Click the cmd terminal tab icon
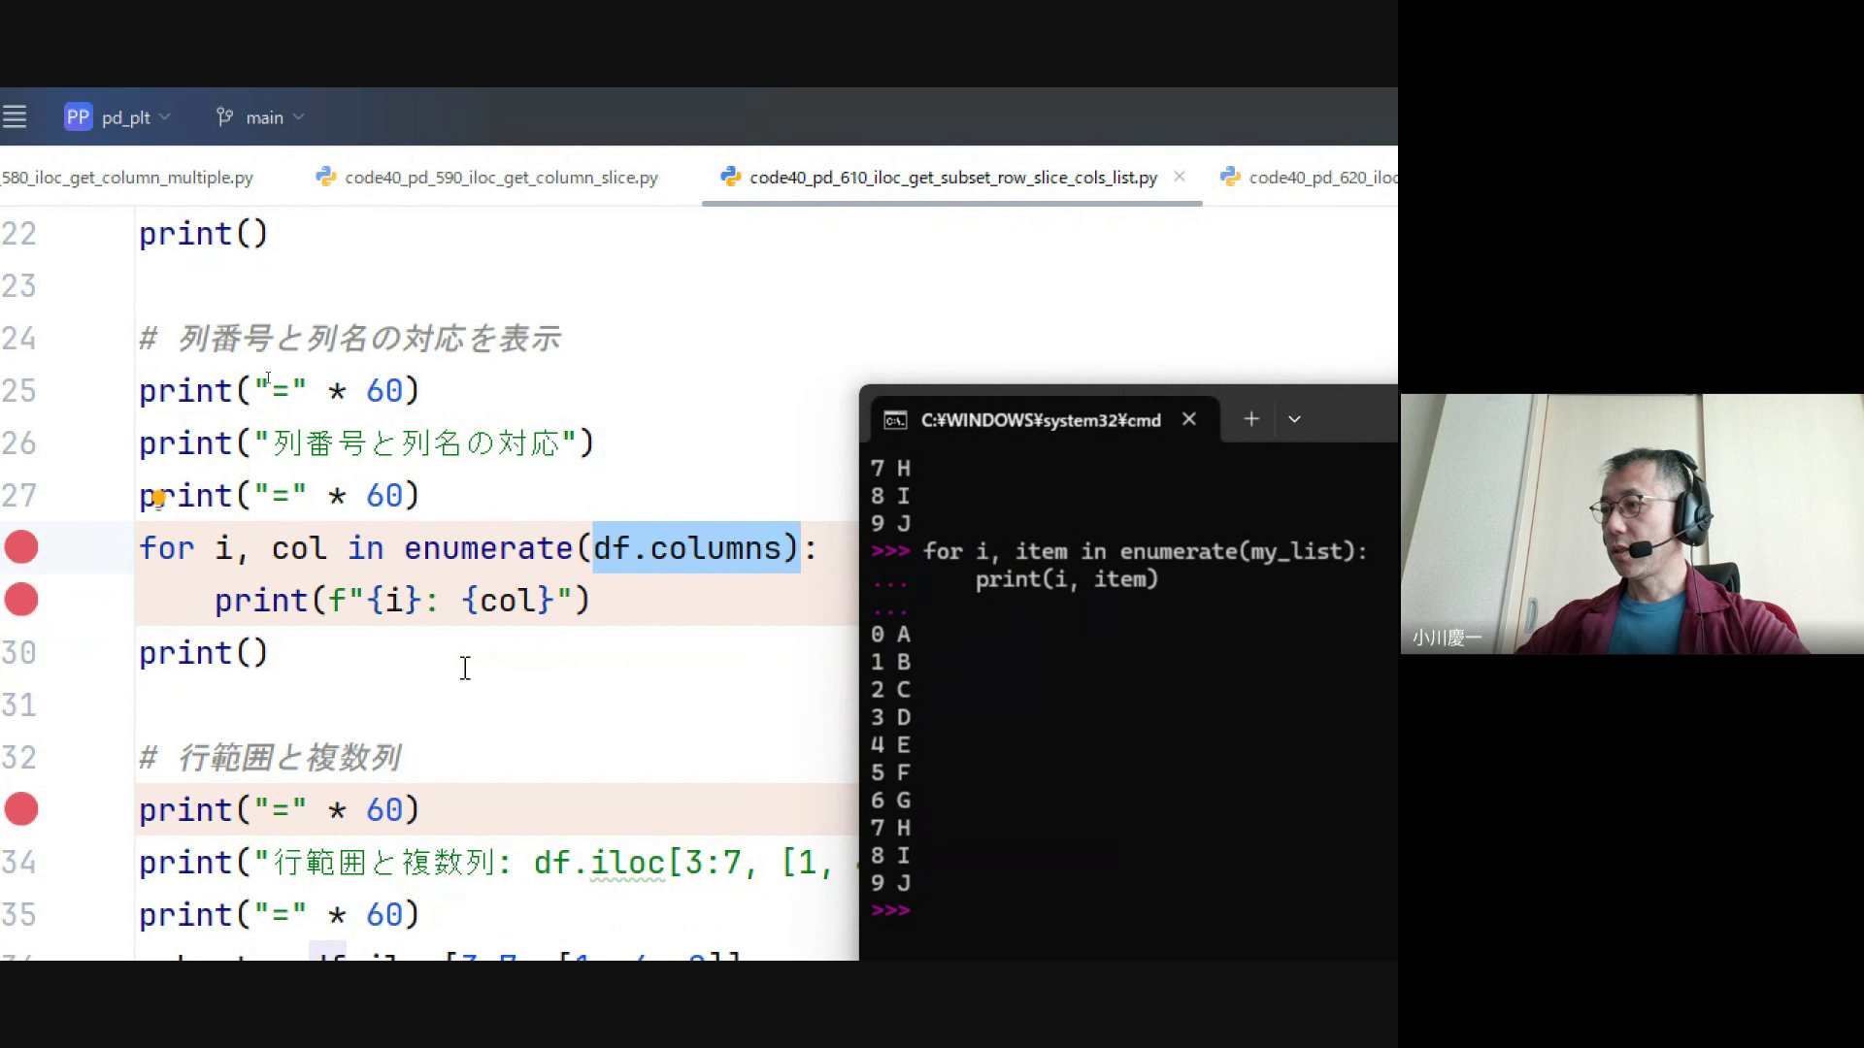The height and width of the screenshot is (1048, 1864). pyautogui.click(x=895, y=420)
